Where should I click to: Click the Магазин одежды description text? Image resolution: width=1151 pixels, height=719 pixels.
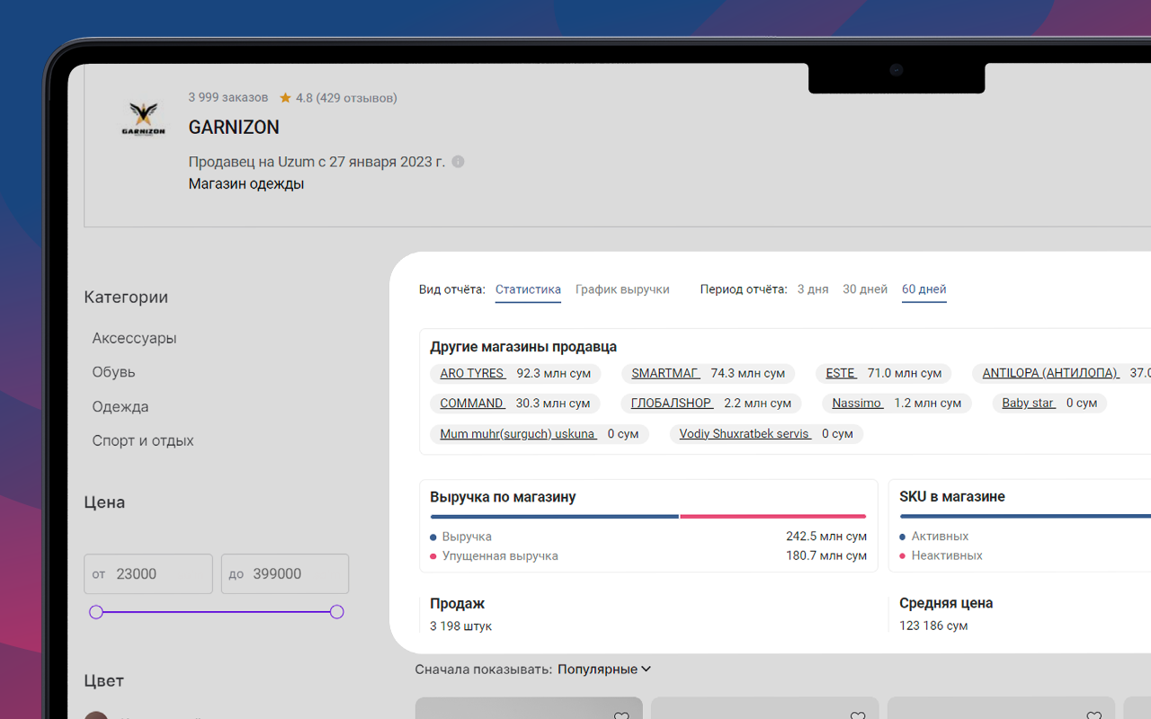(x=246, y=183)
